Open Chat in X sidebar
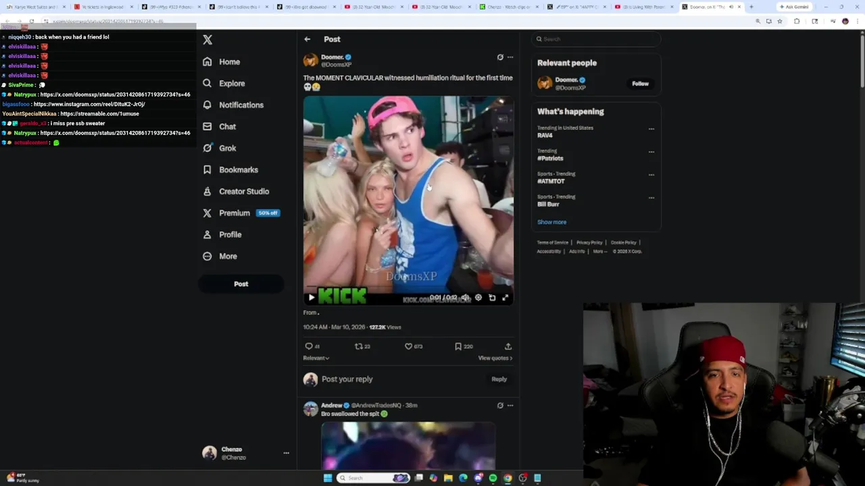The width and height of the screenshot is (865, 486). tap(219, 126)
